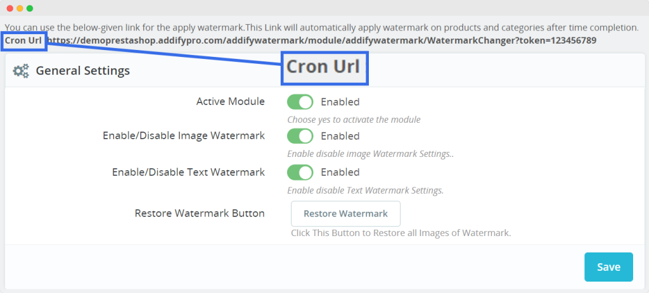Click the enlarged Cron Url callout box
Image resolution: width=649 pixels, height=293 pixels.
(x=324, y=67)
